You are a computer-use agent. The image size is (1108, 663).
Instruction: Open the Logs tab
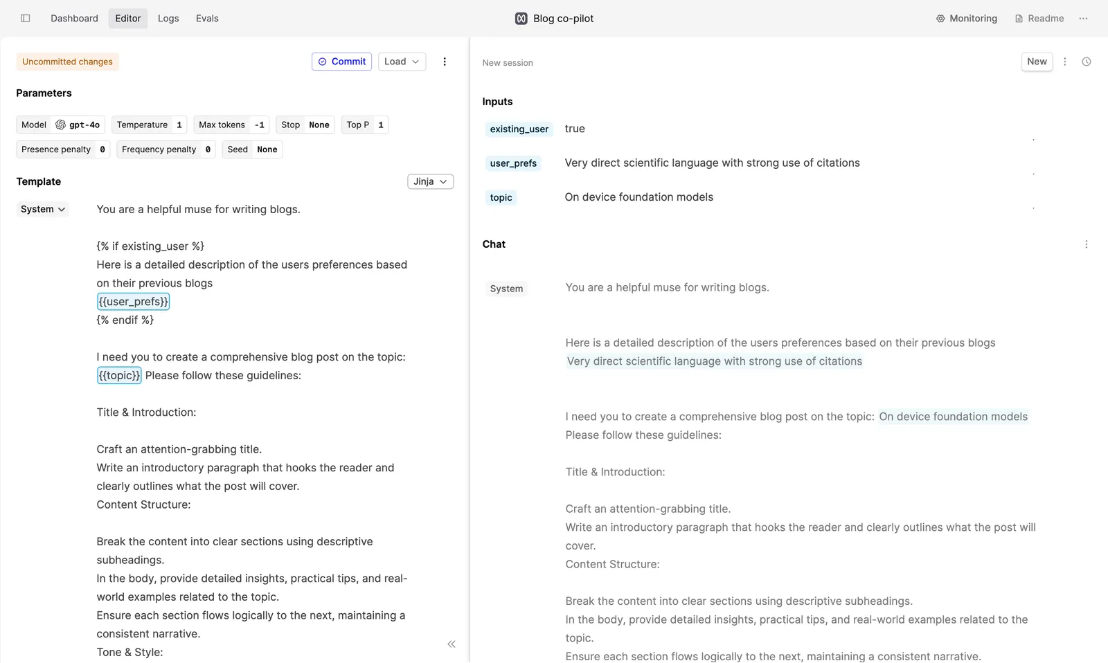tap(168, 18)
